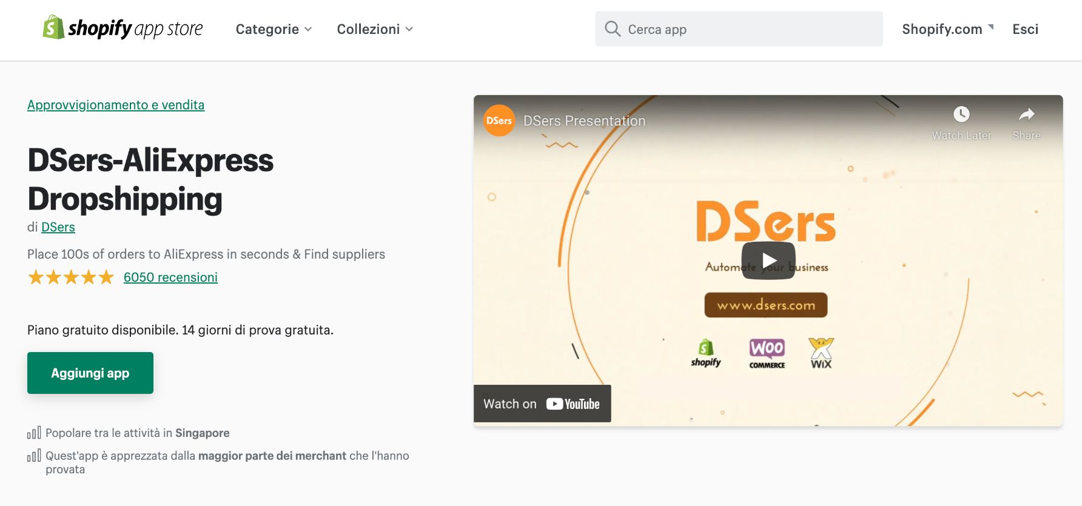Visit the DSers developer link
The width and height of the screenshot is (1082, 506).
coord(58,227)
